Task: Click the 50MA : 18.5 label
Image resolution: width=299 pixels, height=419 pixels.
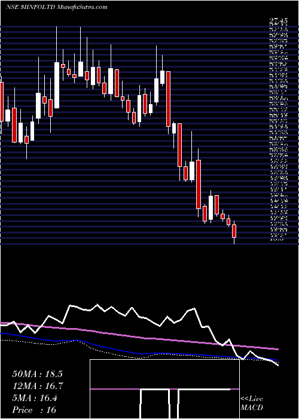Action: [x=37, y=374]
